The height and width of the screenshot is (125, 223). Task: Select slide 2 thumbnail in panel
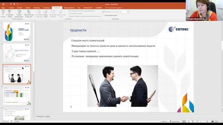coord(17,53)
